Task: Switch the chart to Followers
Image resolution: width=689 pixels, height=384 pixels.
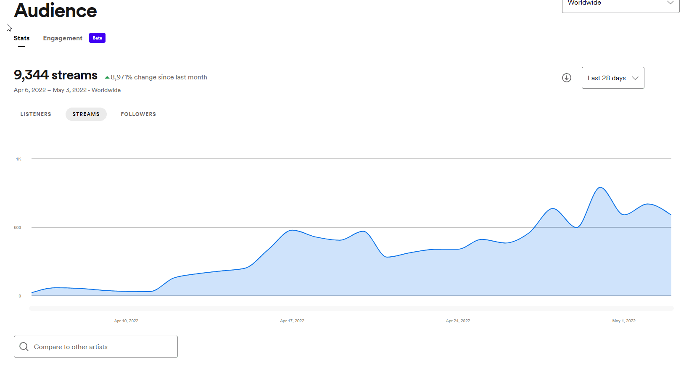Action: tap(138, 114)
